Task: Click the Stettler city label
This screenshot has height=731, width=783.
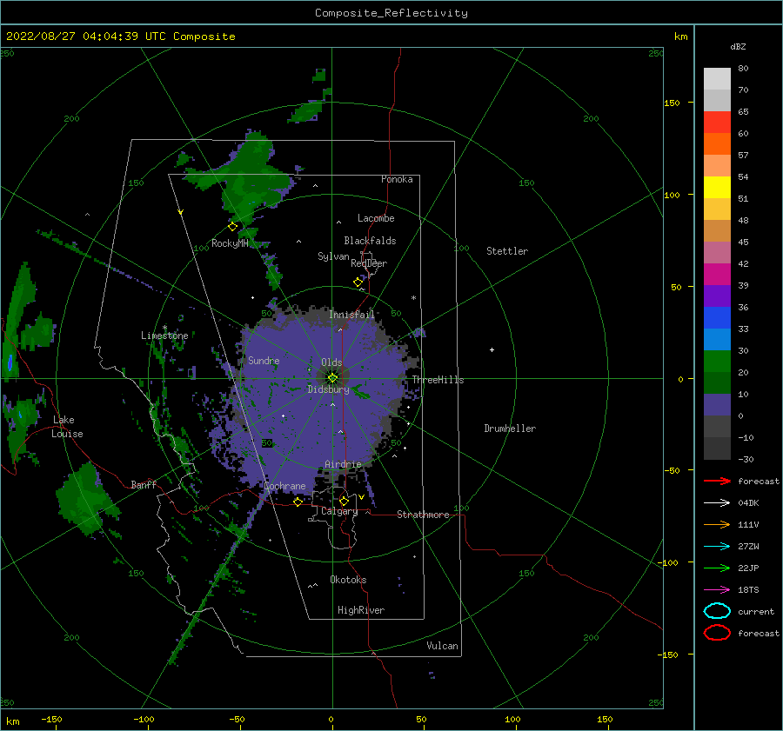Action: [x=507, y=251]
